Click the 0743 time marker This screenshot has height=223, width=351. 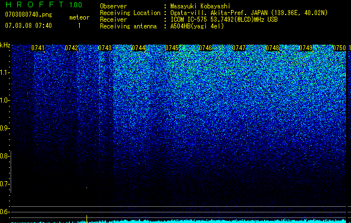105,48
